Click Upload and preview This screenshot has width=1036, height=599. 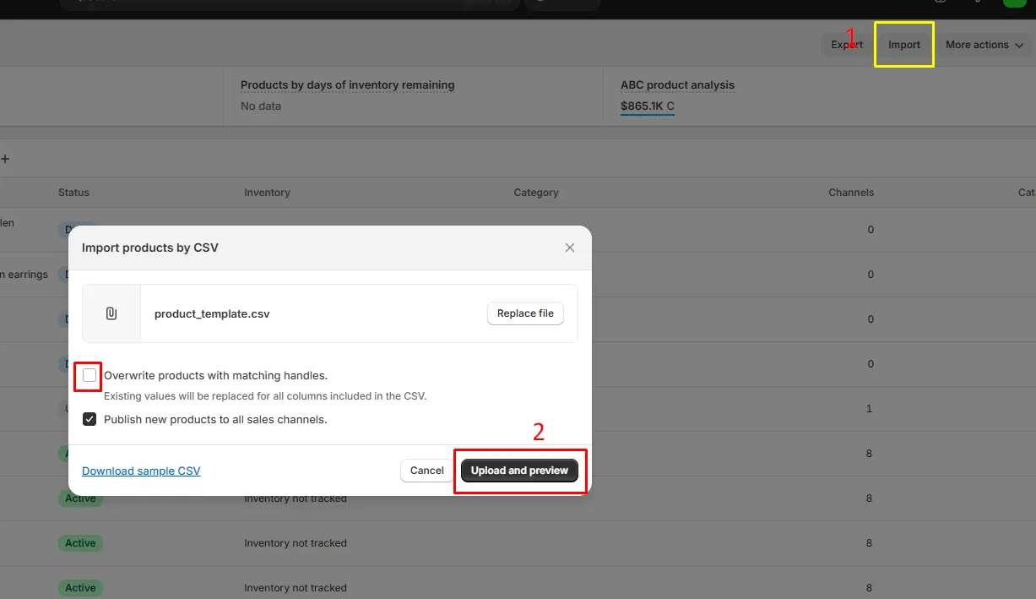[x=518, y=471]
